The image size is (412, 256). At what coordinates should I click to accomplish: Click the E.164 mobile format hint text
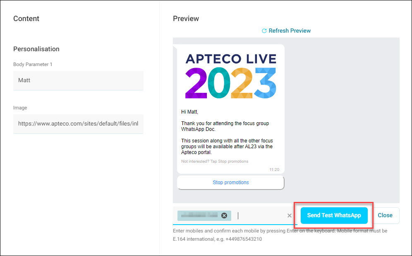tap(280, 235)
